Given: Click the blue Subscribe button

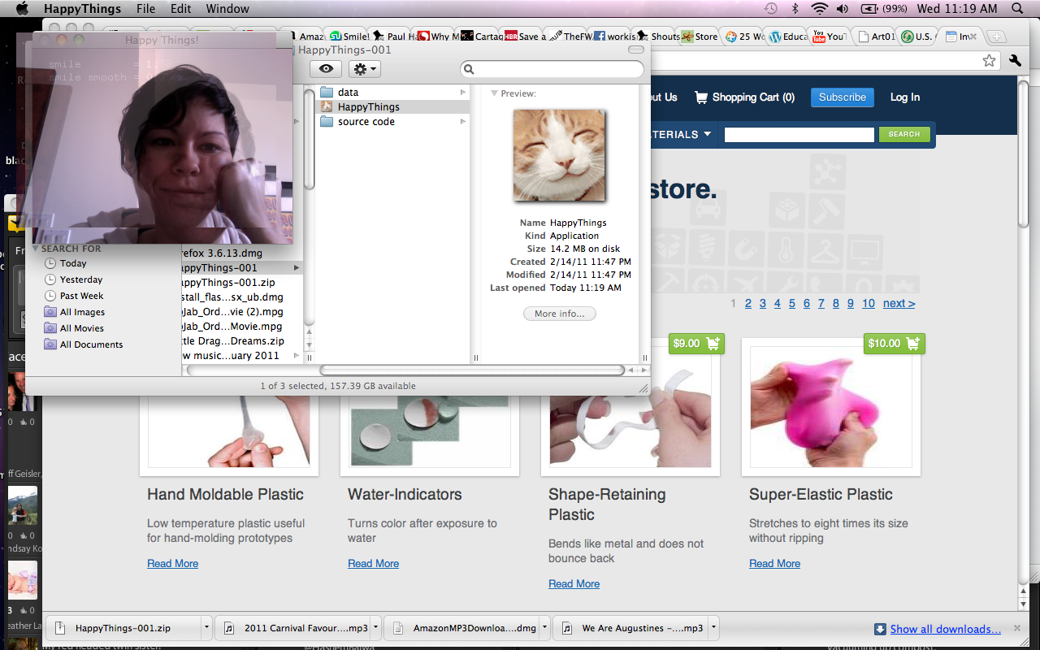Looking at the screenshot, I should pos(842,97).
